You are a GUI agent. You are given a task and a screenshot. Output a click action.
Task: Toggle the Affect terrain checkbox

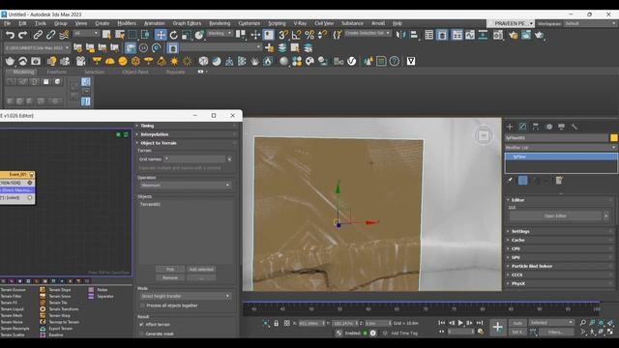141,325
